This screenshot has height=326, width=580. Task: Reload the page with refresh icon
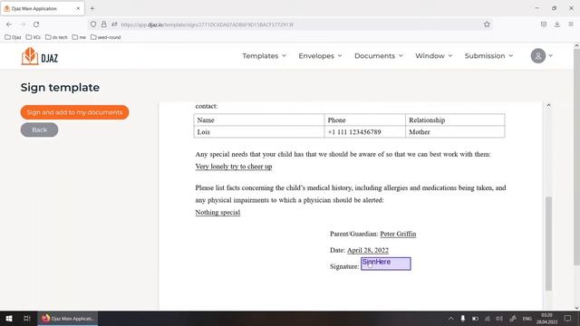click(x=36, y=24)
